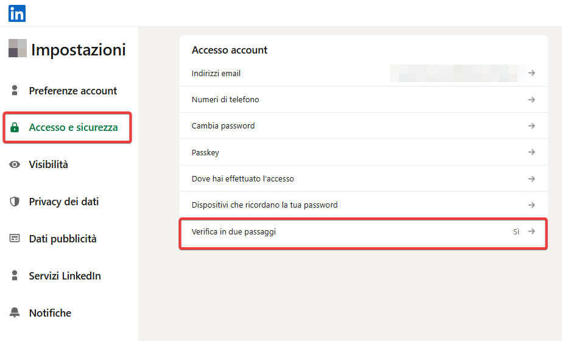Click arrow for Dove hai effettuato l'accesso
562x341 pixels.
[532, 179]
